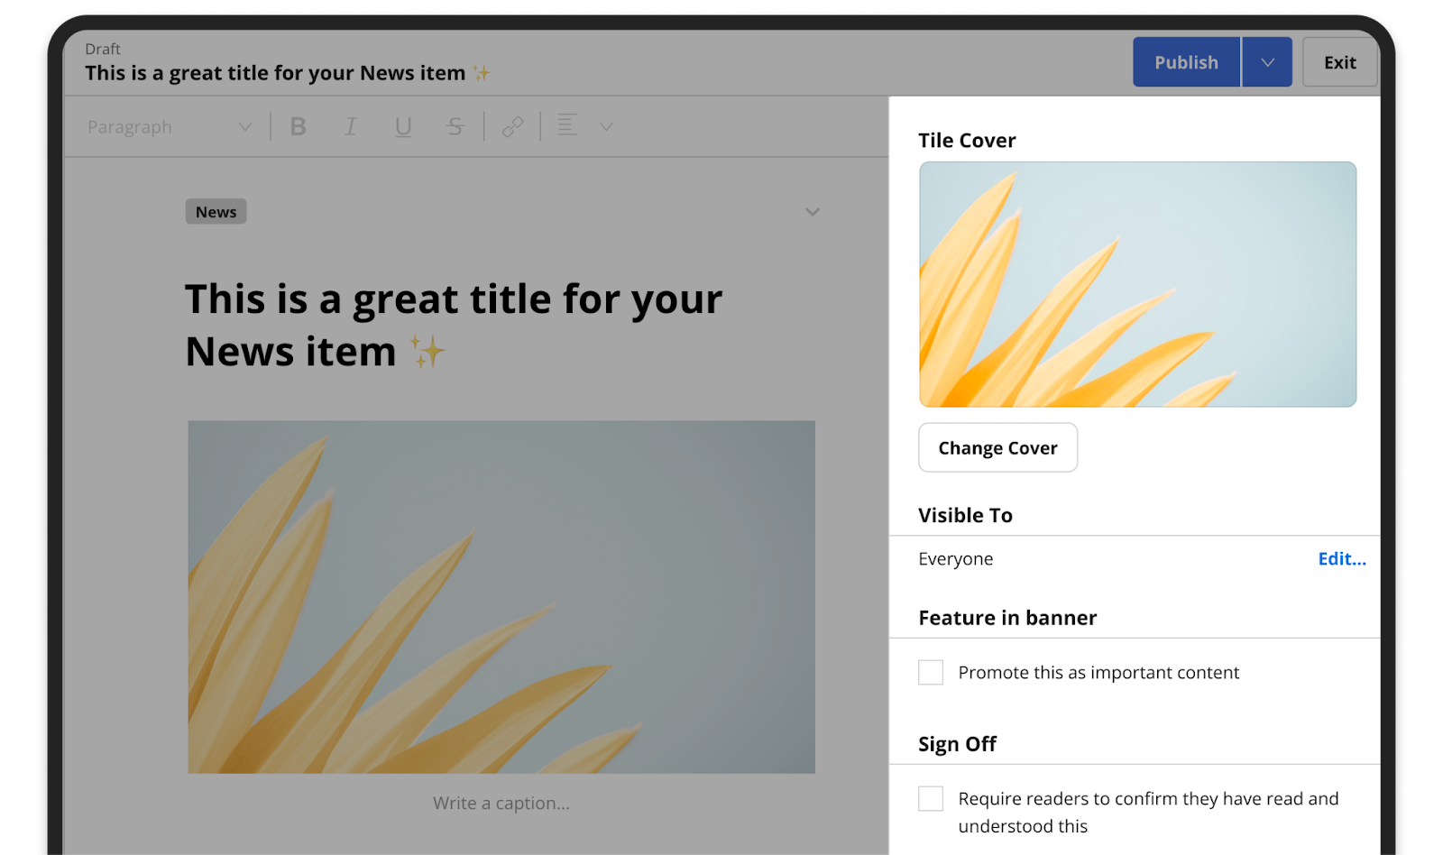Toggle underline formatting
This screenshot has height=855, width=1443.
(403, 127)
